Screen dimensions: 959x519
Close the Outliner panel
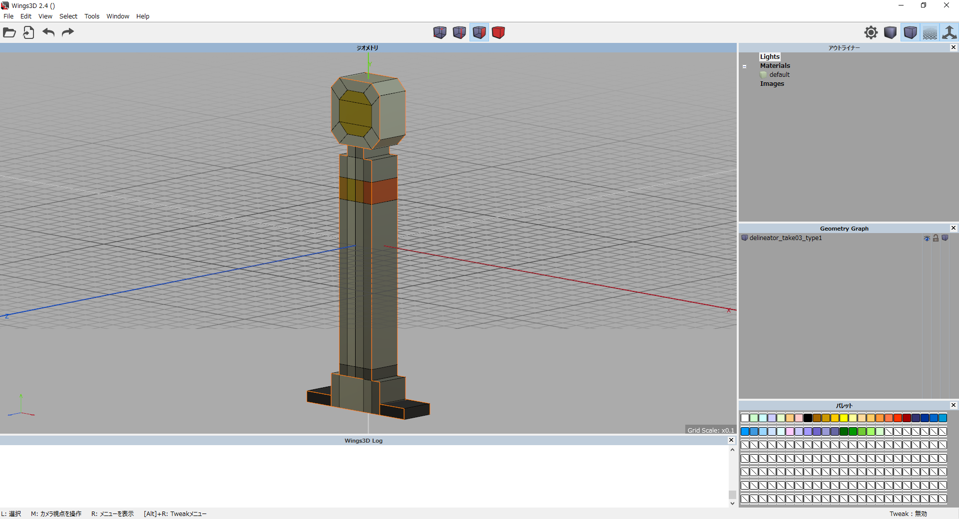coord(954,47)
